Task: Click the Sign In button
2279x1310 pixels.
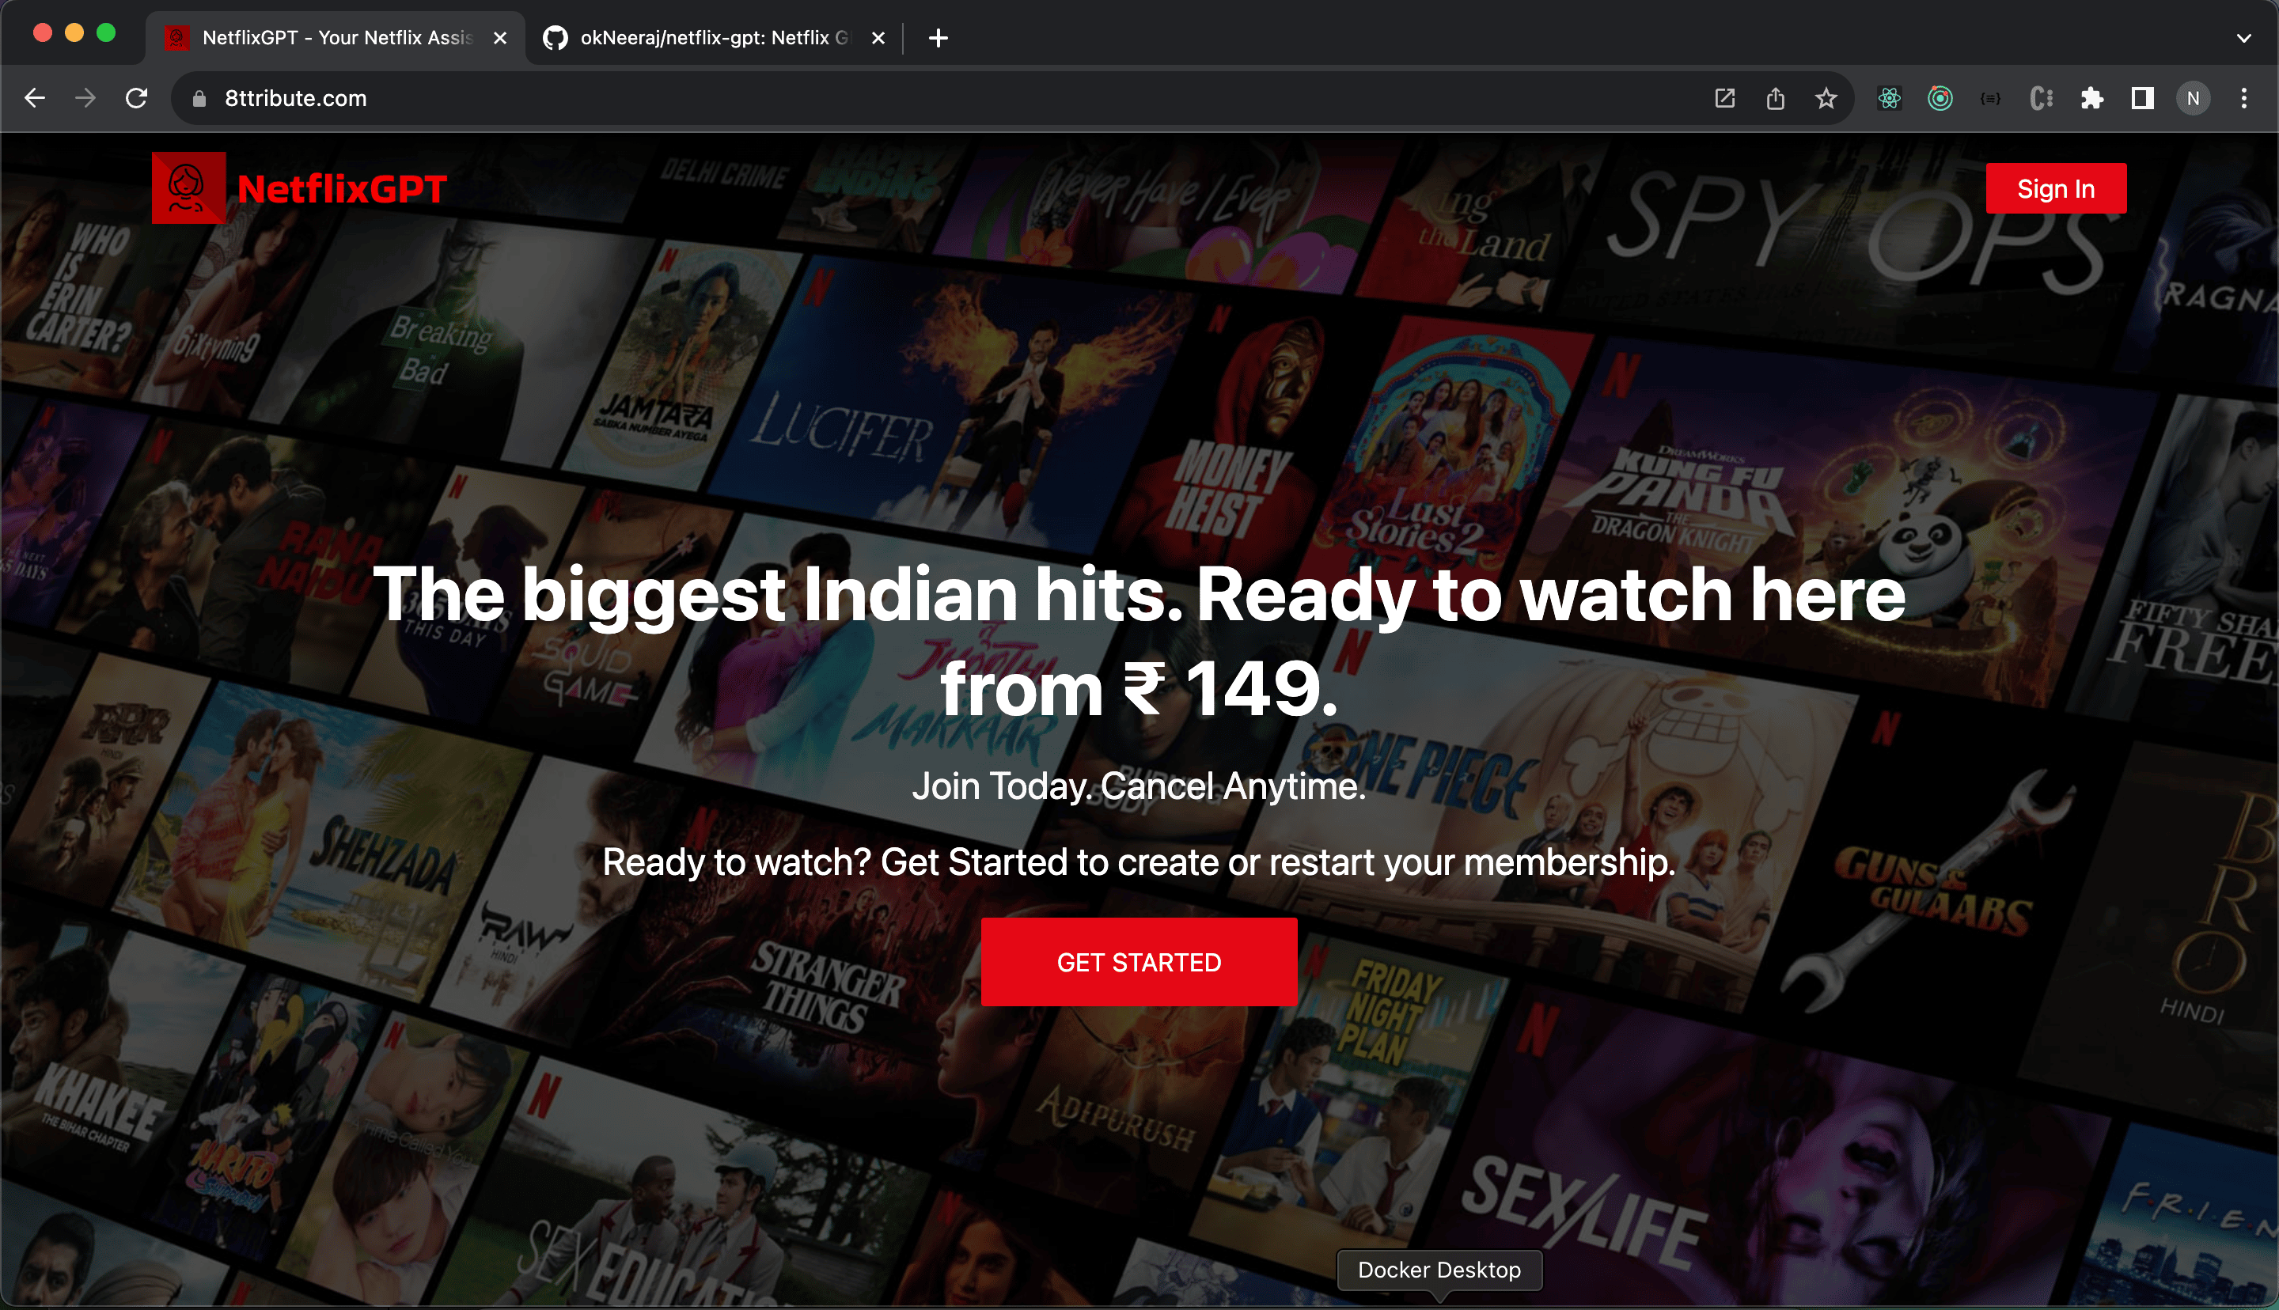Action: pyautogui.click(x=2055, y=189)
